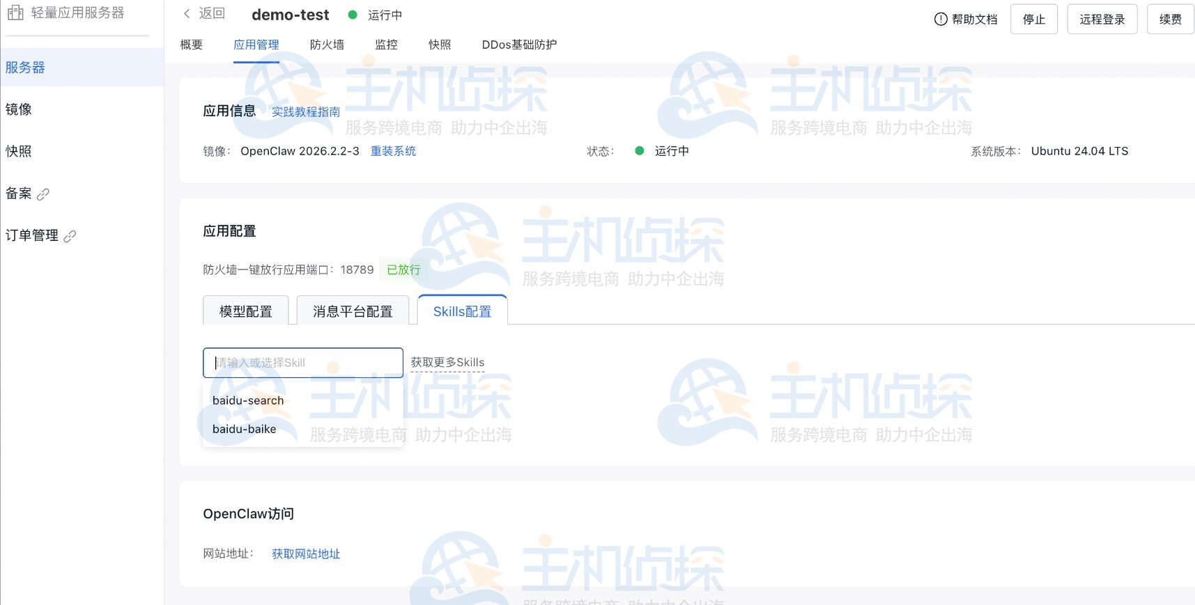This screenshot has width=1195, height=605.
Task: Click the 停止 button
Action: tap(1034, 19)
